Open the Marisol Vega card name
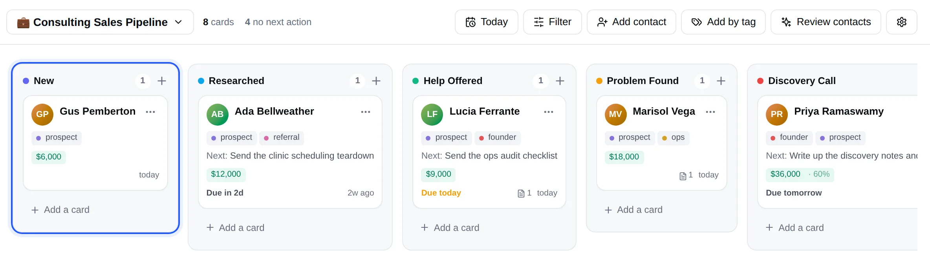930x267 pixels. [x=664, y=112]
